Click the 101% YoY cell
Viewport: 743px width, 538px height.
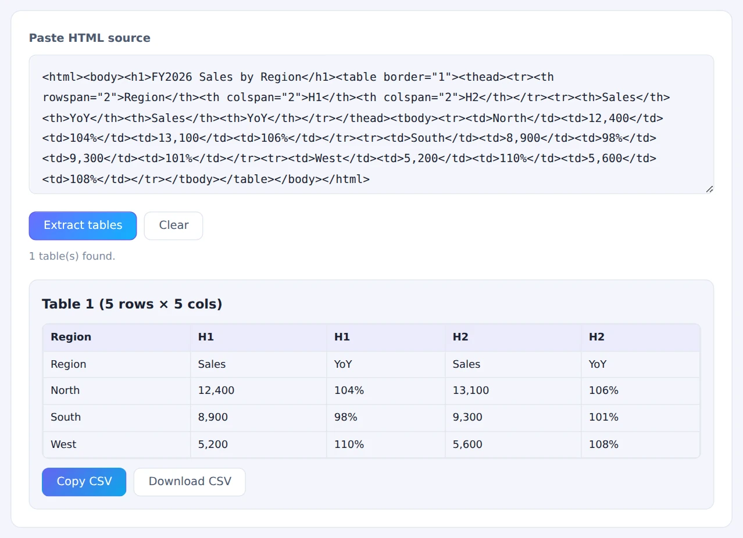click(x=640, y=417)
